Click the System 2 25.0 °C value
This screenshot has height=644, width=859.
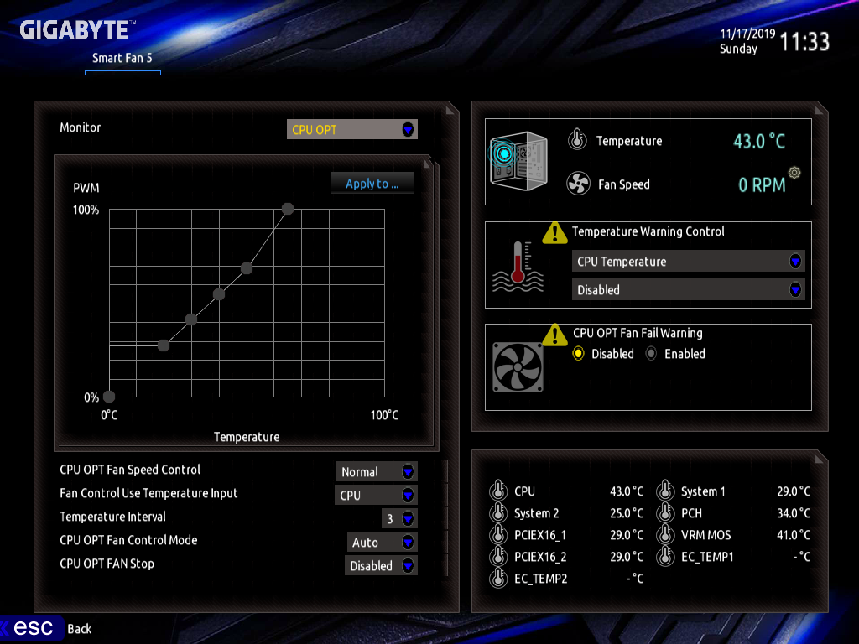627,513
